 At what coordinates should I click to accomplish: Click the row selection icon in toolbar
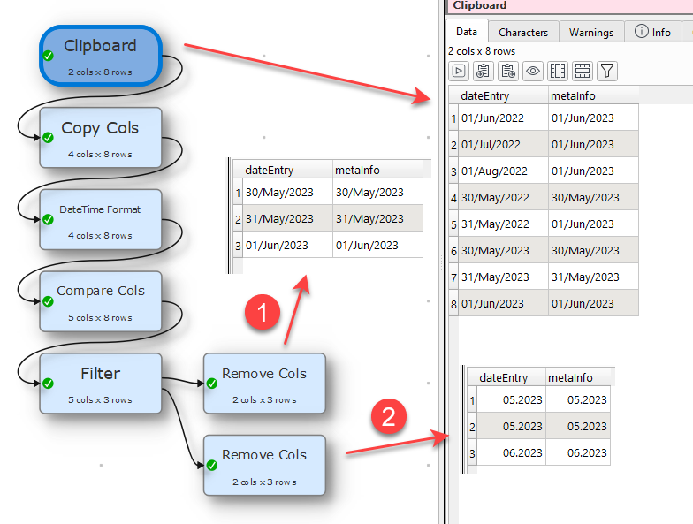[582, 71]
